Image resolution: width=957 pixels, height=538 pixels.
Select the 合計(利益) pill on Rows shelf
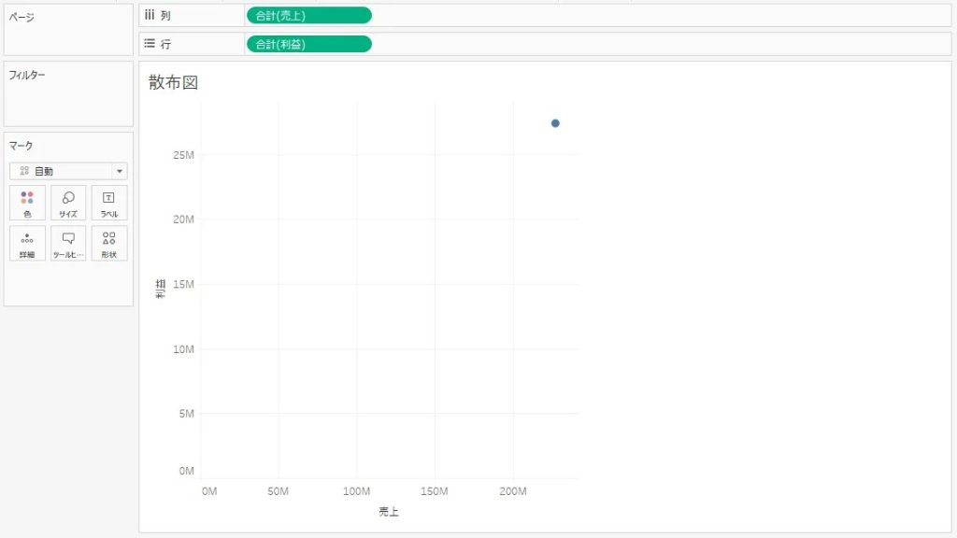308,44
